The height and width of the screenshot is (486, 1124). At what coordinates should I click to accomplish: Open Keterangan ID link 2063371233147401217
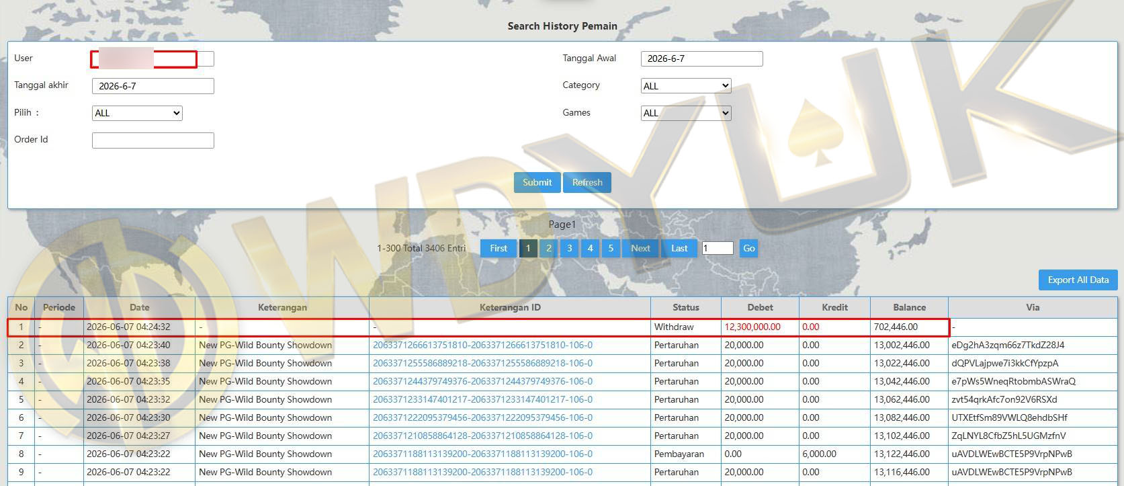tap(482, 399)
